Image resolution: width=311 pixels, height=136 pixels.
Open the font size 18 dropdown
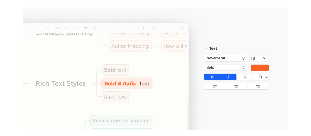[x=259, y=58]
